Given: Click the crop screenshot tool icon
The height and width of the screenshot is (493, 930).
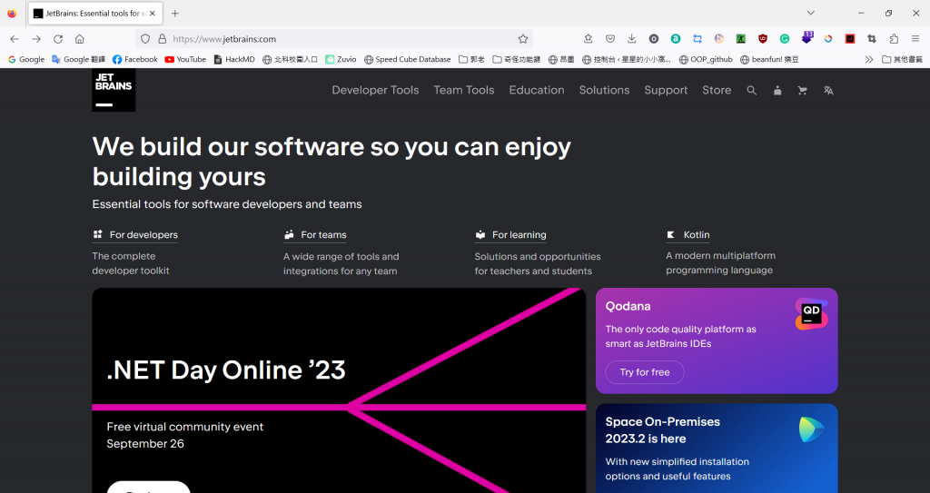Looking at the screenshot, I should [x=872, y=39].
